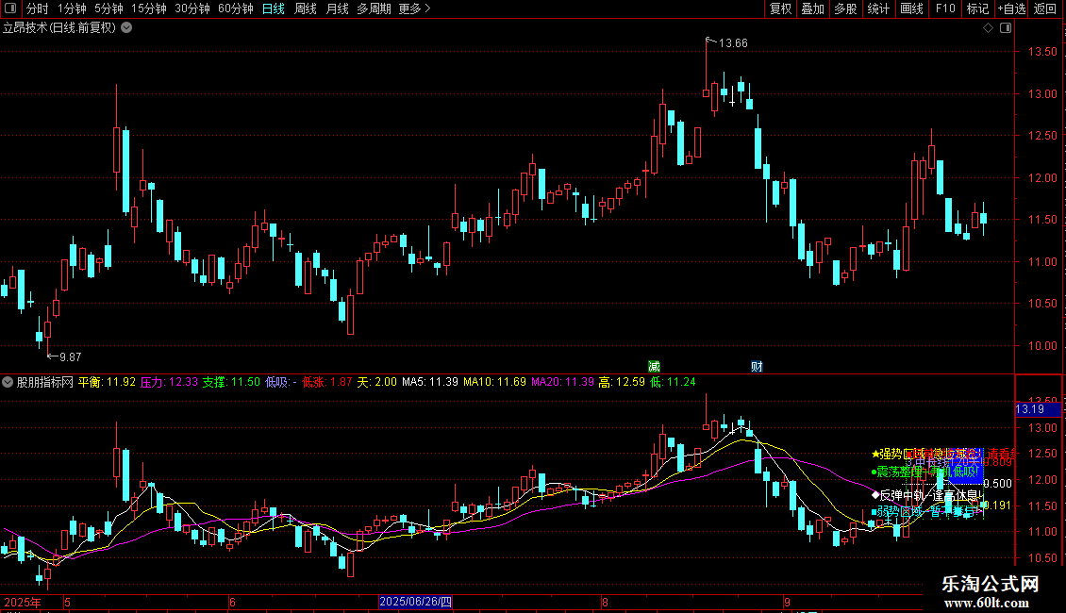Click the 立昂技术(日线.前复权) chart title

tap(59, 27)
